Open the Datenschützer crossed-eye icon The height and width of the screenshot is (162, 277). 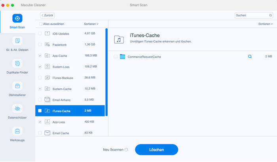pyautogui.click(x=17, y=109)
